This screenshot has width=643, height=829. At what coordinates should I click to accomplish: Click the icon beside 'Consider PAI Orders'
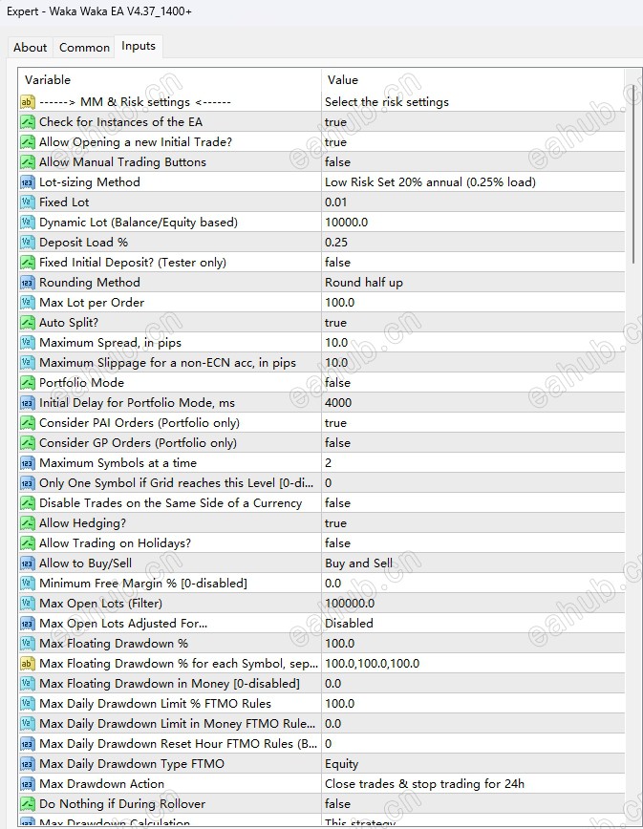[x=28, y=423]
